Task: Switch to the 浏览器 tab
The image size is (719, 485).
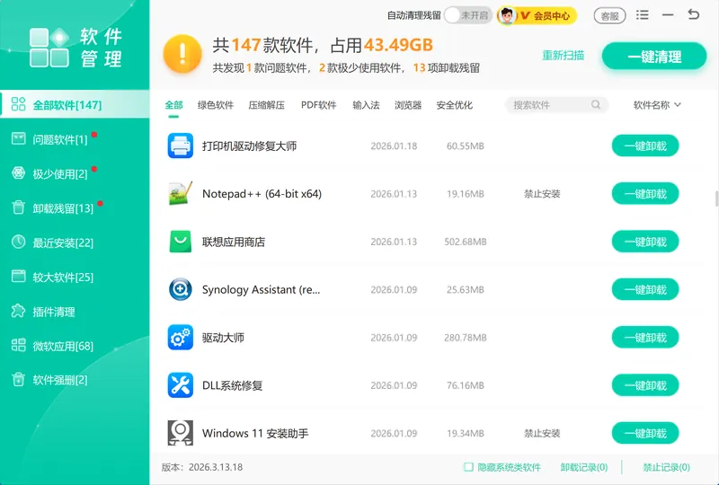Action: (x=408, y=105)
